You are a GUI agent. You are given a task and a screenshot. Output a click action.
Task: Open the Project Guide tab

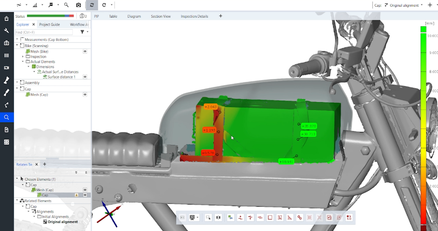coord(50,24)
